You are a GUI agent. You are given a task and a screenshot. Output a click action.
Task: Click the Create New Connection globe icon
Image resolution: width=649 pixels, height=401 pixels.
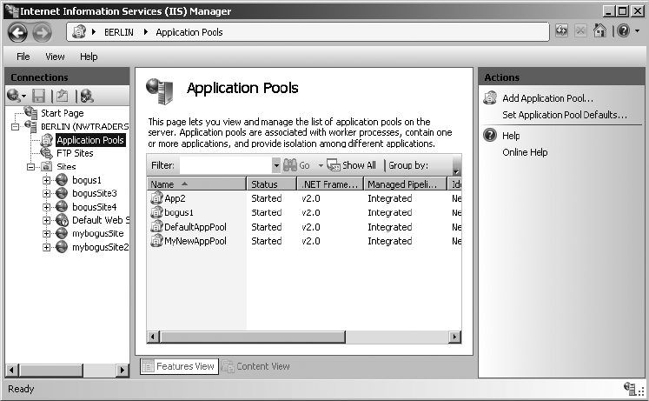coord(14,96)
